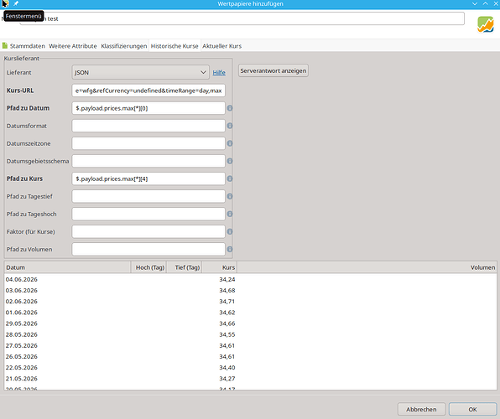Click the info icon beside Pfad zu Volumen
The image size is (500, 419).
230,249
